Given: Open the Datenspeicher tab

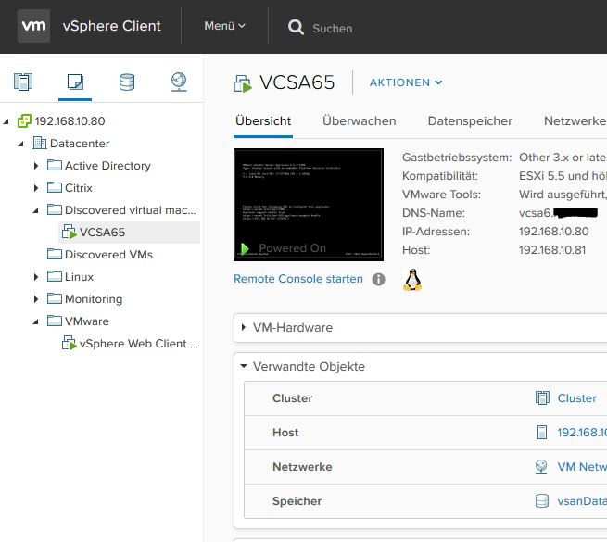Looking at the screenshot, I should click(470, 121).
